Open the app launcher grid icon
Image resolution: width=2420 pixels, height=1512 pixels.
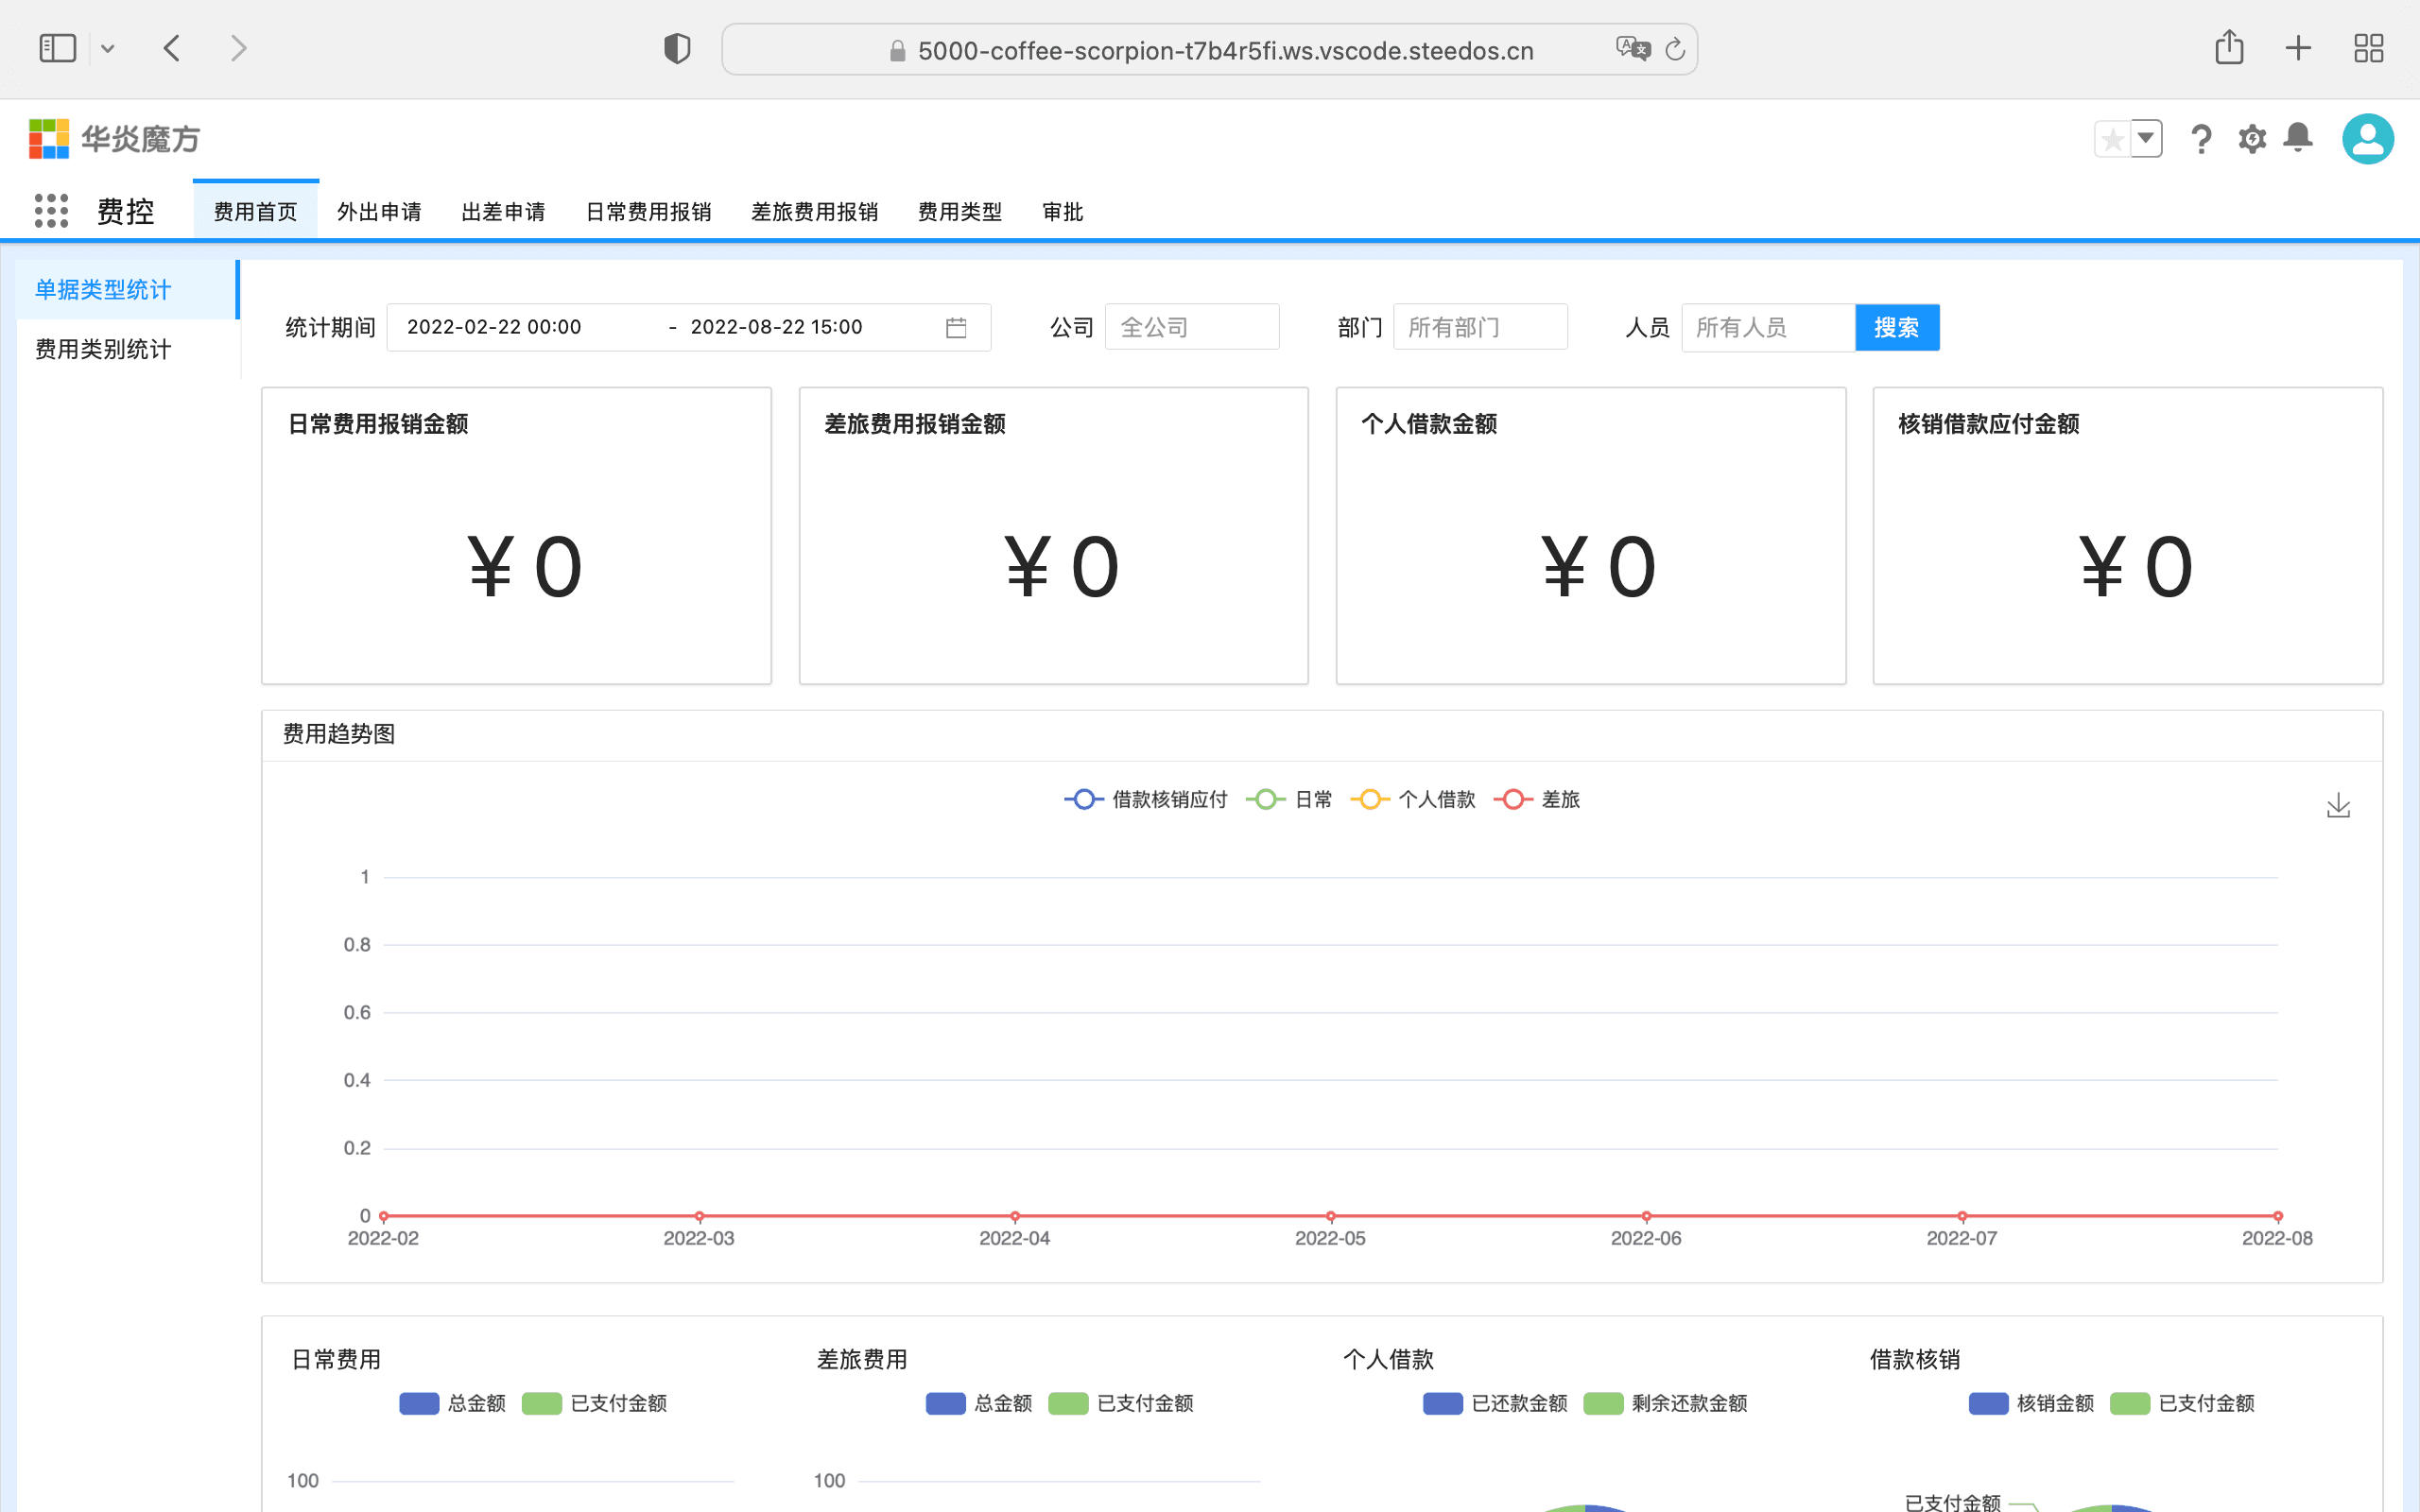pos(51,211)
